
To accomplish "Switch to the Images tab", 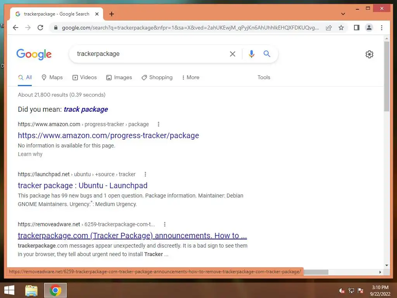I will (119, 78).
